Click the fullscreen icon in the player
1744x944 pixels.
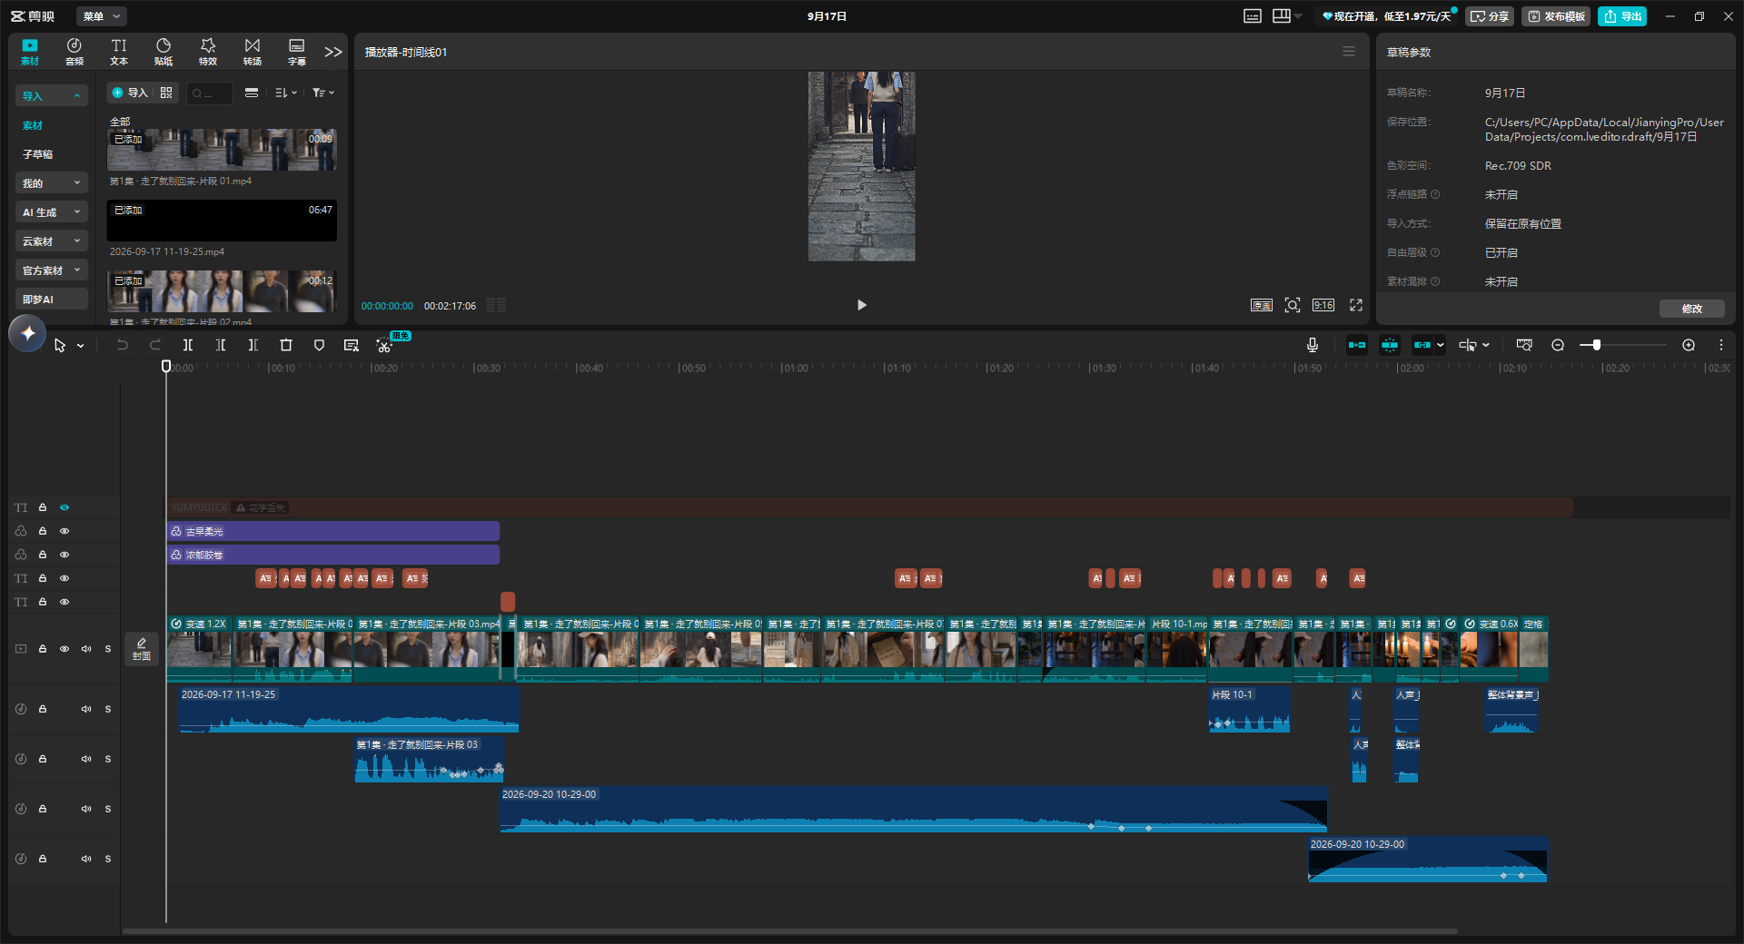point(1356,305)
